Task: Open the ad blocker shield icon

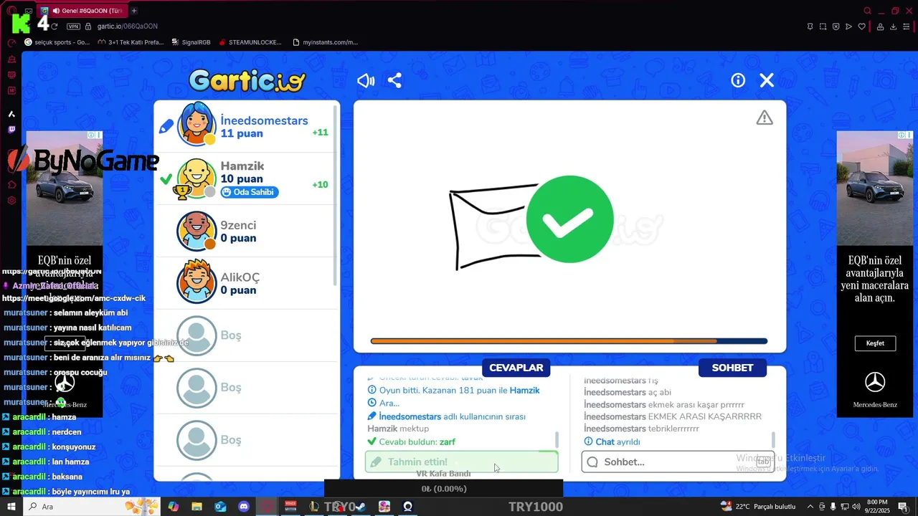Action: [836, 27]
